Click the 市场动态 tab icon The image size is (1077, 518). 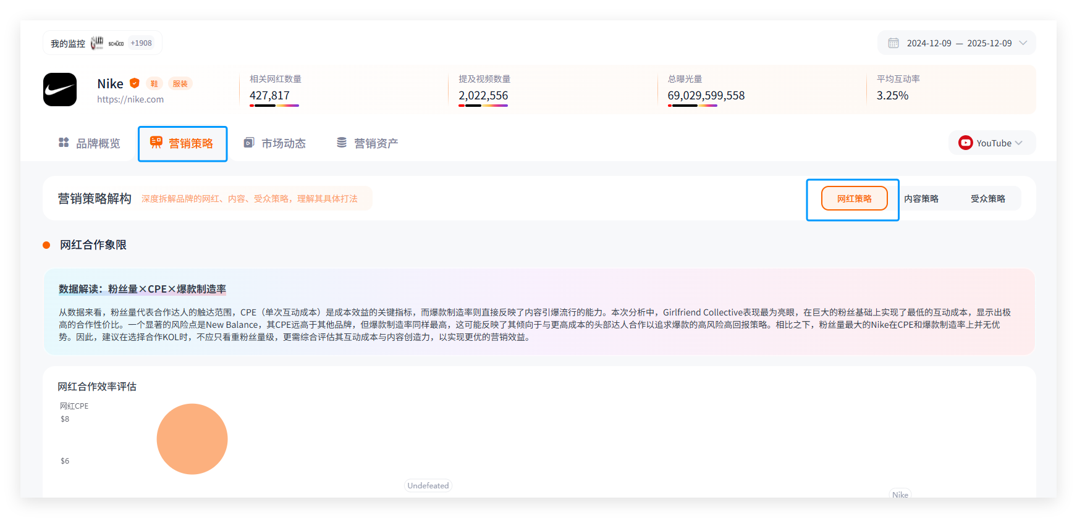pyautogui.click(x=249, y=143)
